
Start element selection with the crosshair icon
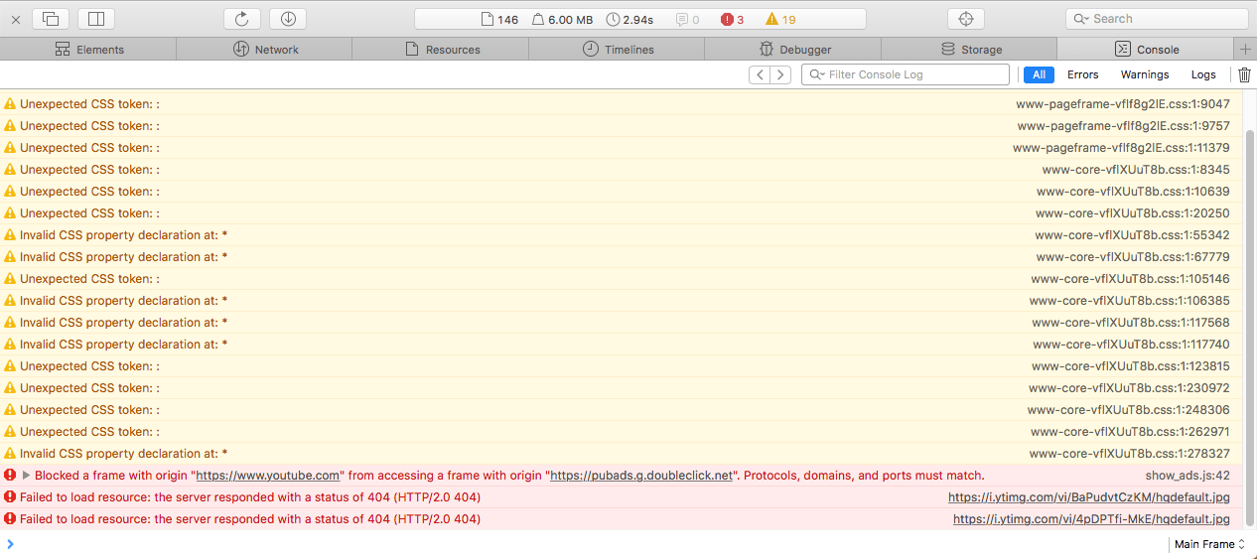(x=965, y=19)
